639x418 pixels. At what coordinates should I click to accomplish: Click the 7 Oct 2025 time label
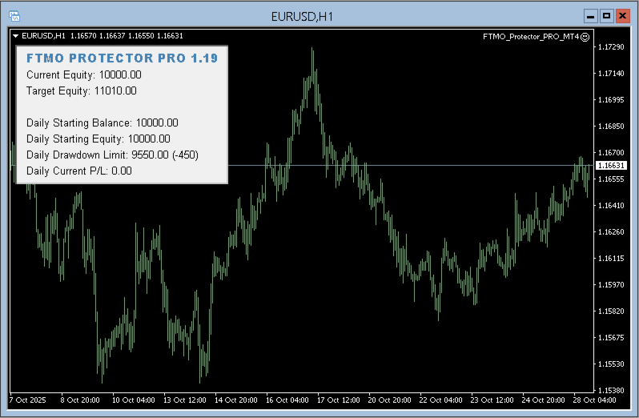(x=28, y=400)
